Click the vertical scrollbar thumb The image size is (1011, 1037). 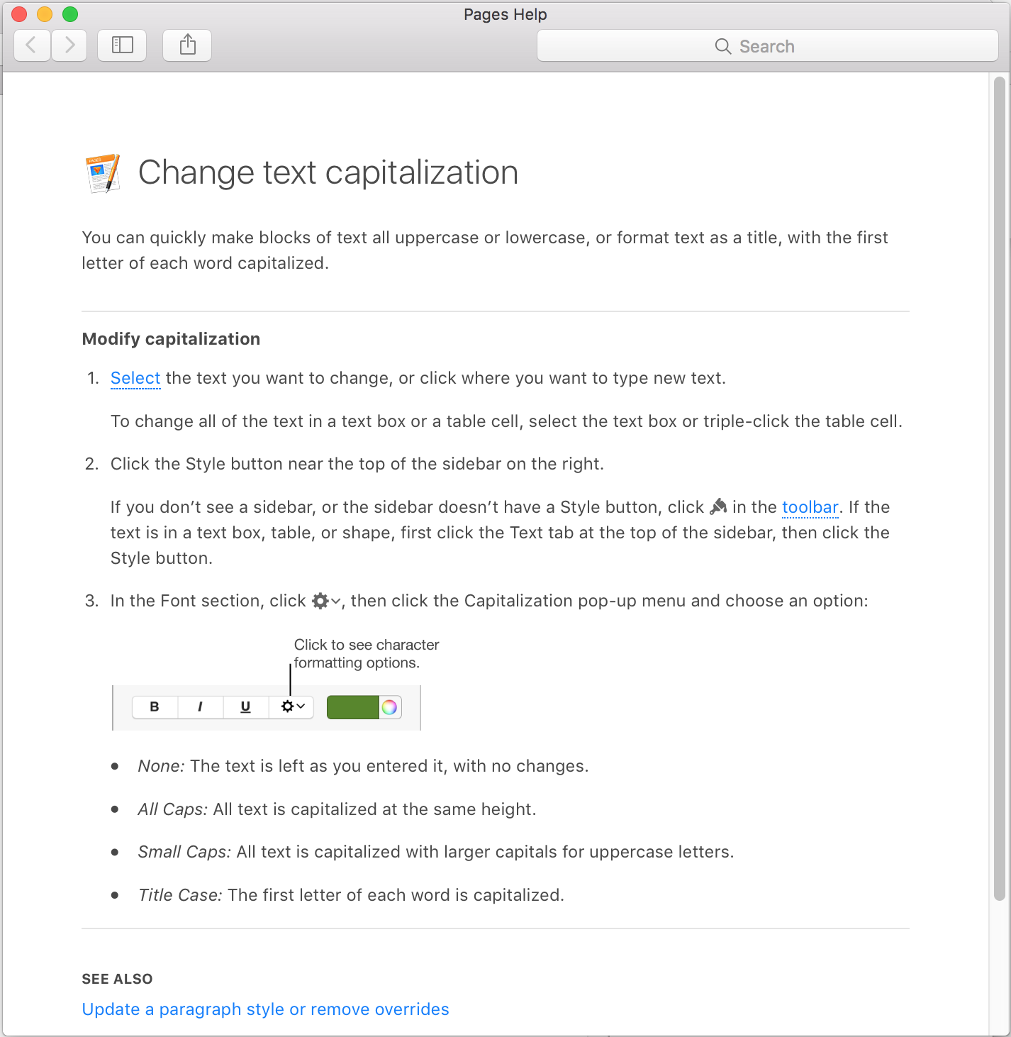(1000, 488)
